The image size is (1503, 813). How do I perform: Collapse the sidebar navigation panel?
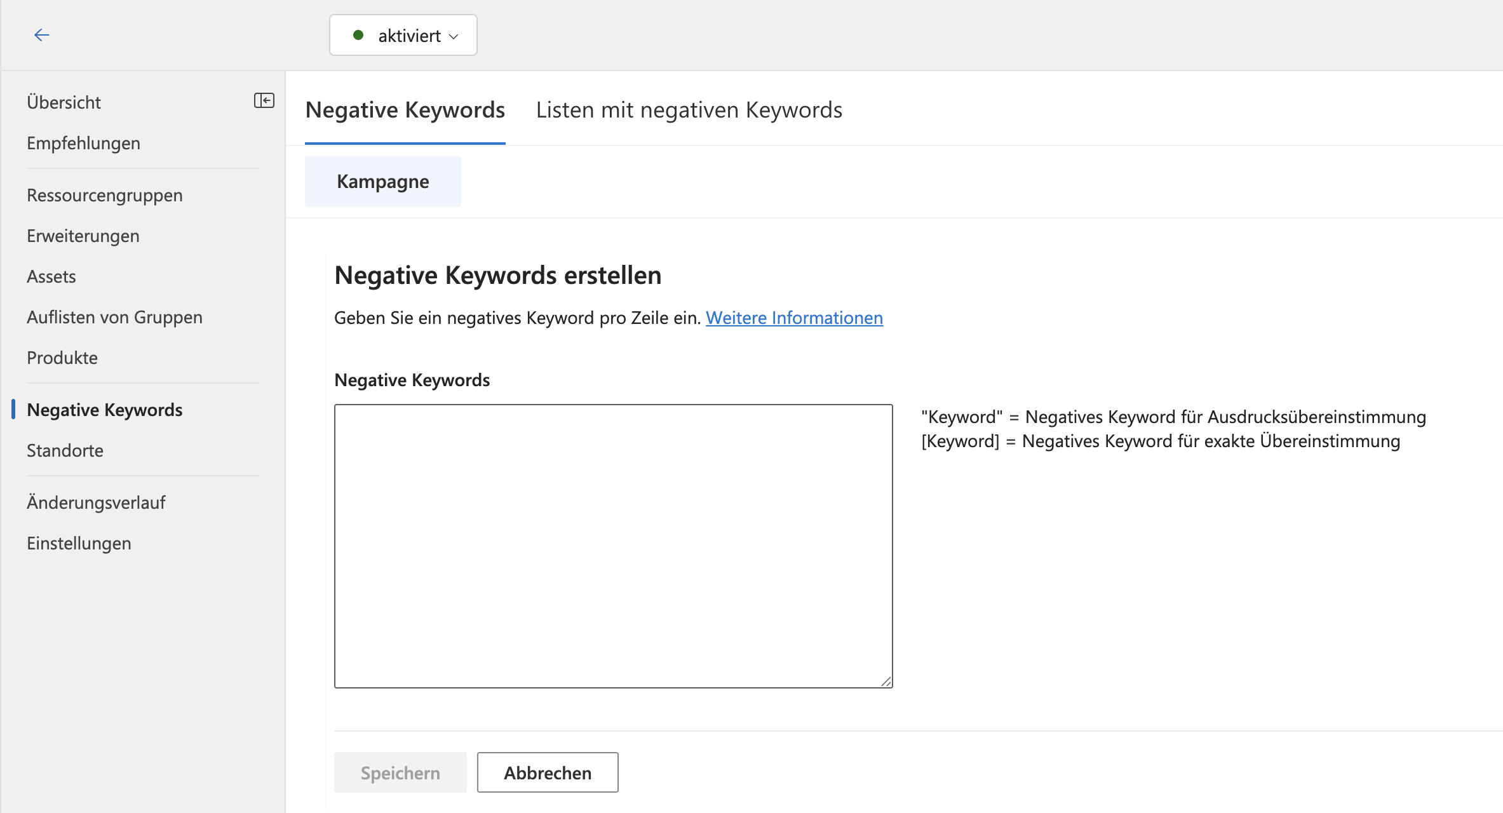point(264,100)
